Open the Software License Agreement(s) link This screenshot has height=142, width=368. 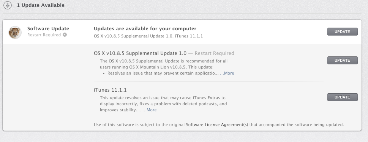217,125
